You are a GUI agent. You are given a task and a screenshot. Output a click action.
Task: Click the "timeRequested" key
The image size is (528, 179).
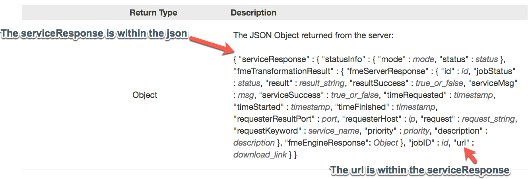(x=416, y=95)
